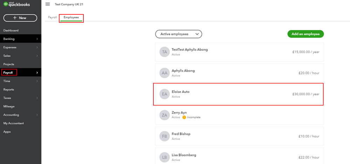
Task: Click the FB avatar for Fred Bishop
Action: click(x=164, y=136)
